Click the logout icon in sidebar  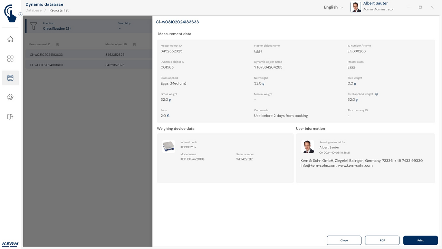click(10, 117)
